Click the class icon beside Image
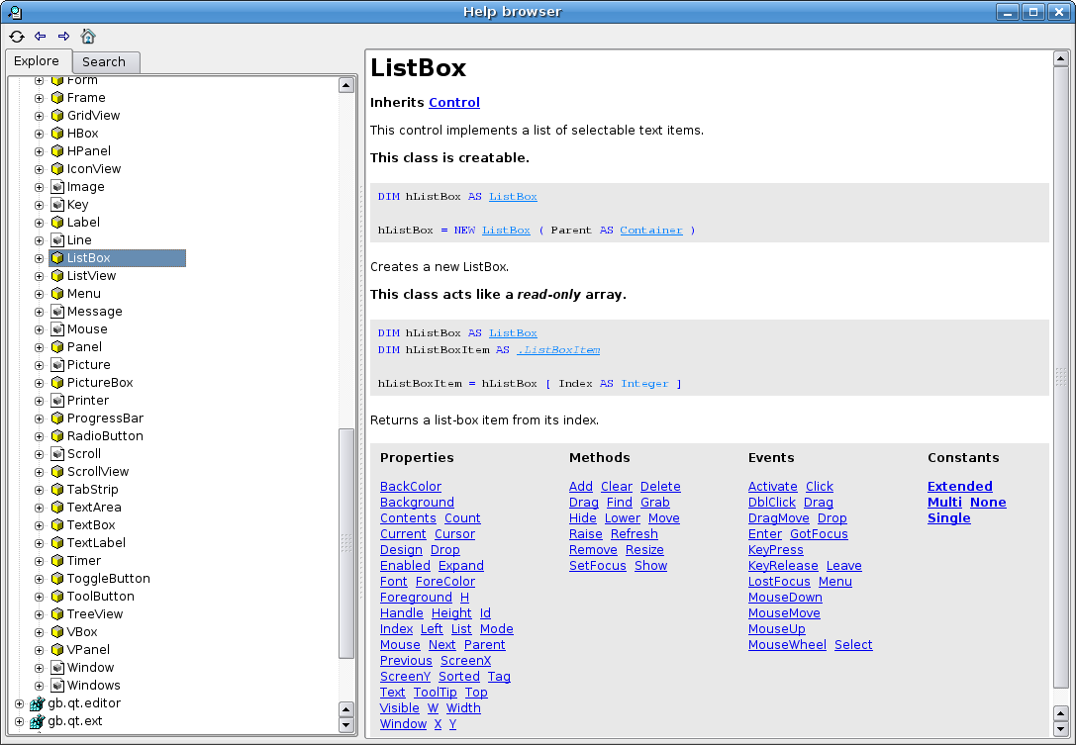Screen dimensions: 1076x745 (x=57, y=187)
